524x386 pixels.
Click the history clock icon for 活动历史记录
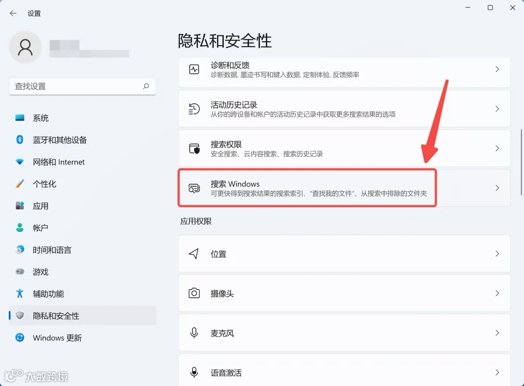194,109
